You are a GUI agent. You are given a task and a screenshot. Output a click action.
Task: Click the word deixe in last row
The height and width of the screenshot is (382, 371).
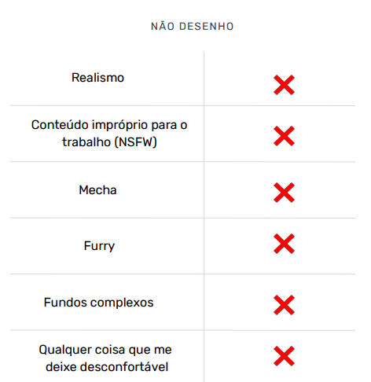click(61, 367)
